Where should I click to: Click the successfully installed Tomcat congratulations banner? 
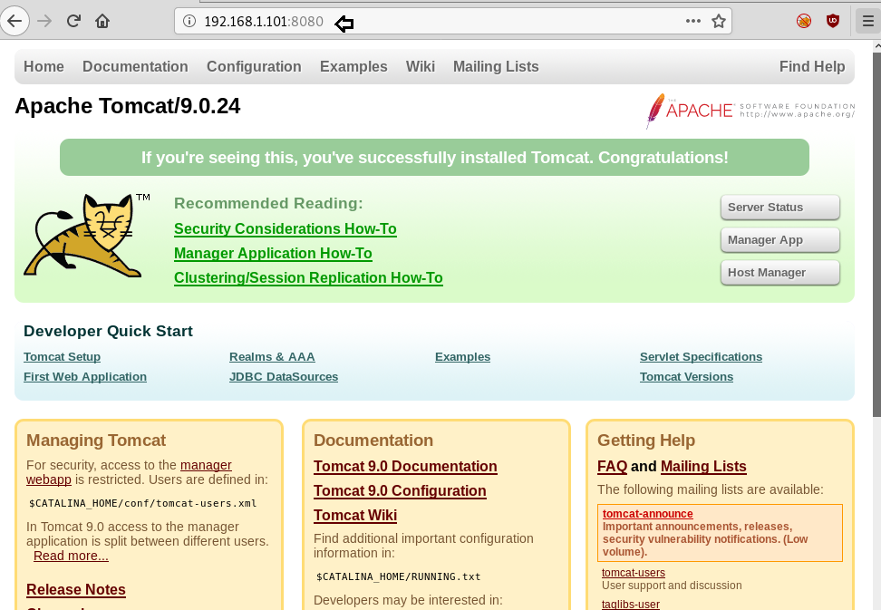tap(434, 158)
